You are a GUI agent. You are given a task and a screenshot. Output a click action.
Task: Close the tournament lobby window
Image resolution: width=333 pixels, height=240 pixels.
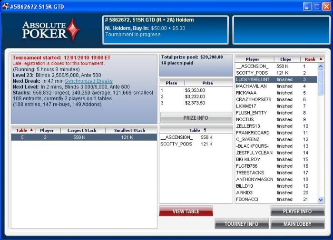326,7
